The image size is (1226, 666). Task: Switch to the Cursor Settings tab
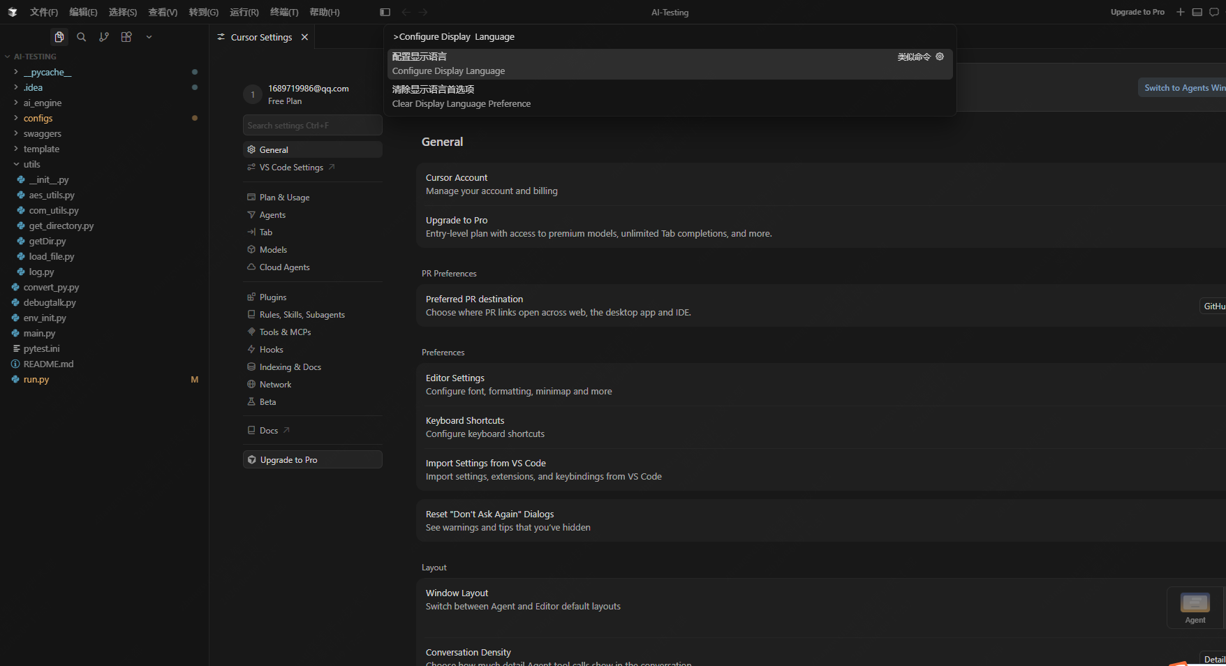pyautogui.click(x=261, y=37)
